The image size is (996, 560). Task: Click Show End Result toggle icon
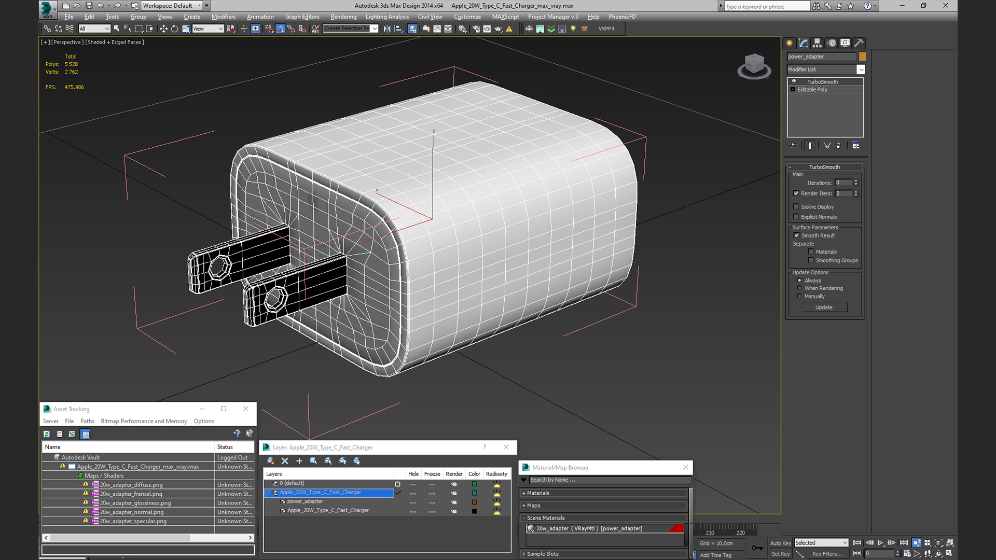pyautogui.click(x=810, y=146)
